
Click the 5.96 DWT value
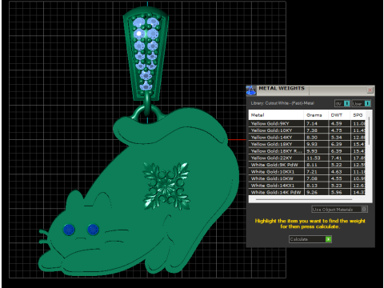(336, 192)
